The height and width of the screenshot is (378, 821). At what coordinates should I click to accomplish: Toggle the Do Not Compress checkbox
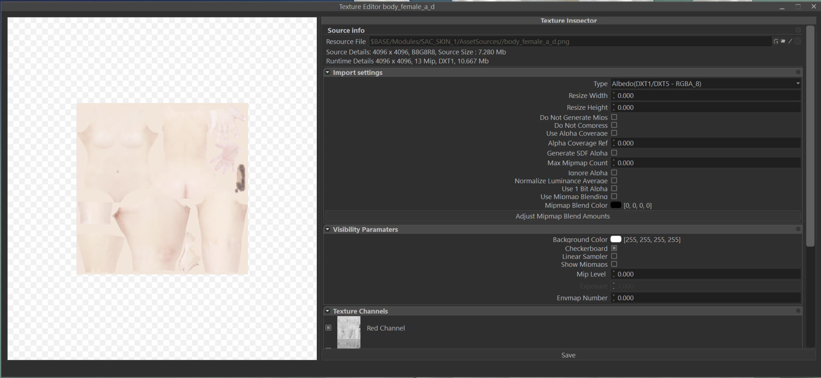(x=614, y=125)
